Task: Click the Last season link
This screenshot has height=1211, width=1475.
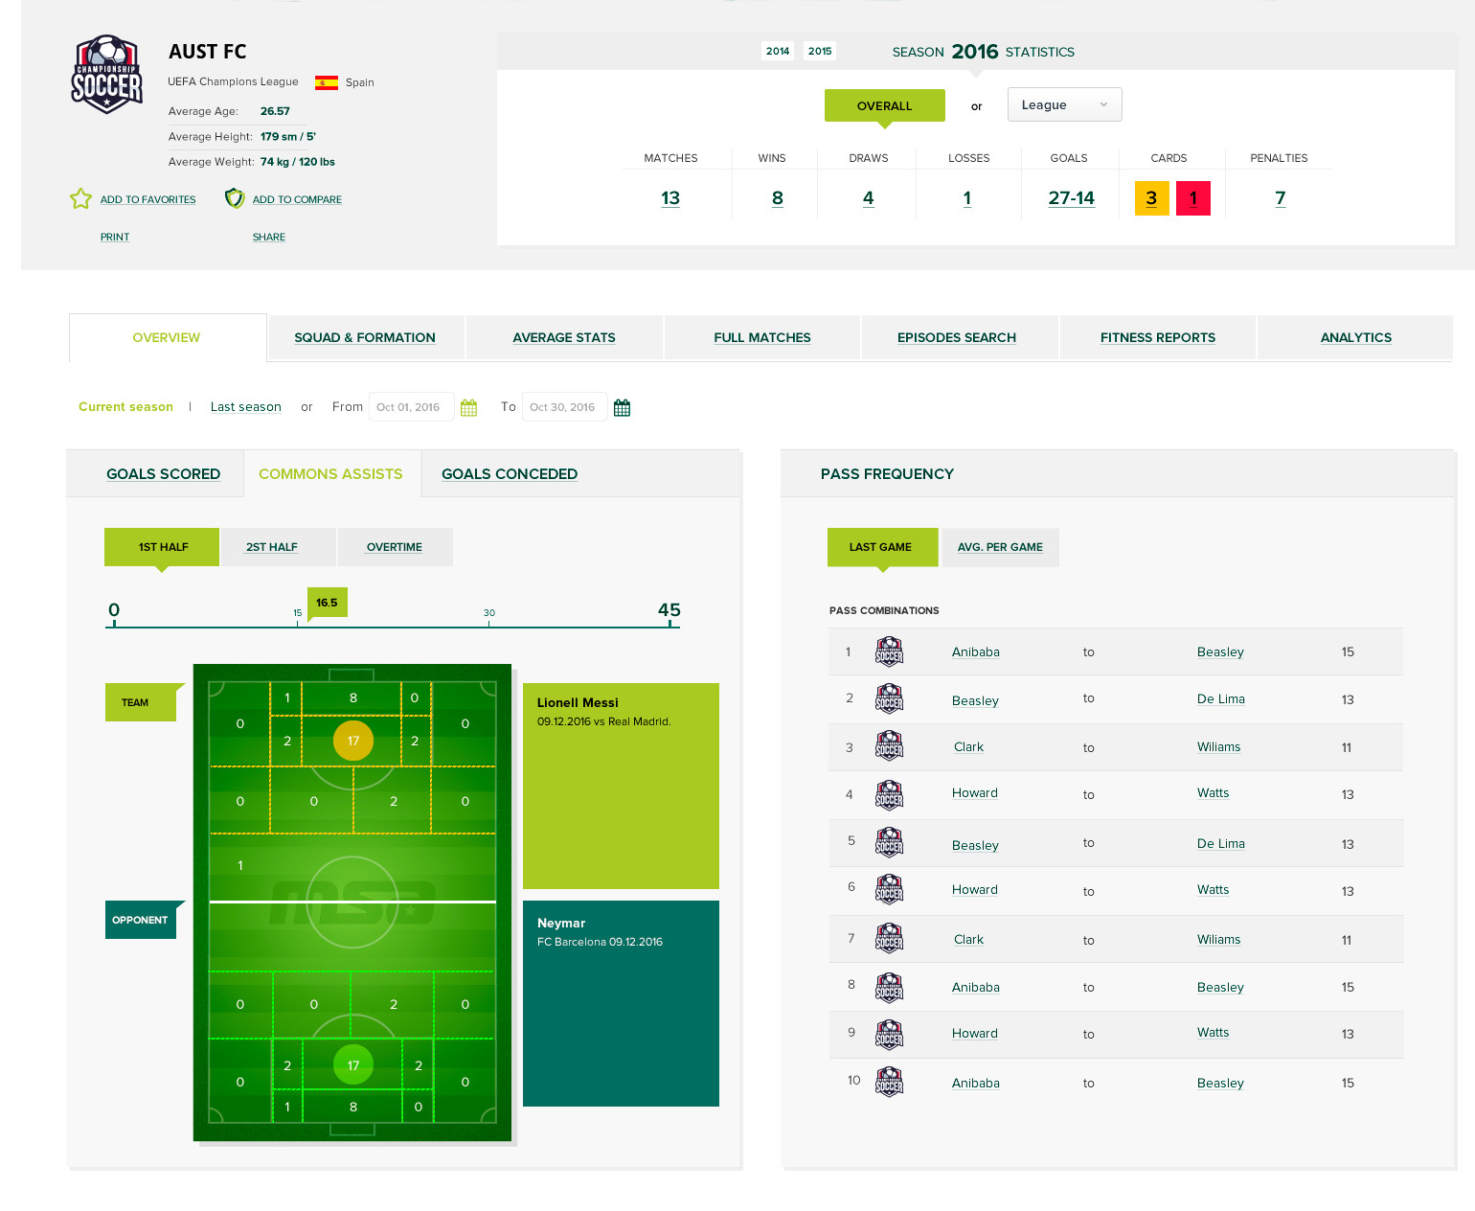Action: coord(246,407)
